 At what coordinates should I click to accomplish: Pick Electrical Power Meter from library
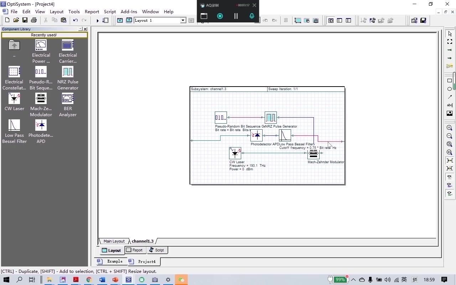point(41,51)
